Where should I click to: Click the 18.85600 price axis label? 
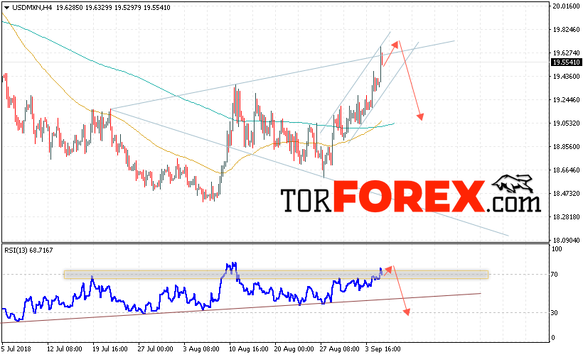566,147
